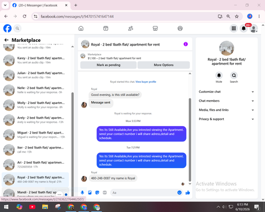
Task: Open the Nelle conversation
Action: [x=36, y=90]
